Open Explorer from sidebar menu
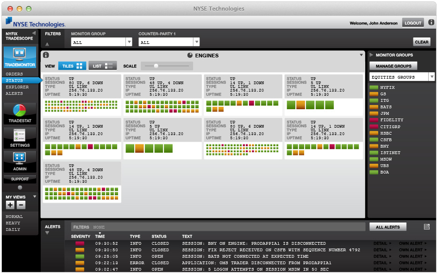The height and width of the screenshot is (273, 437). pos(17,87)
